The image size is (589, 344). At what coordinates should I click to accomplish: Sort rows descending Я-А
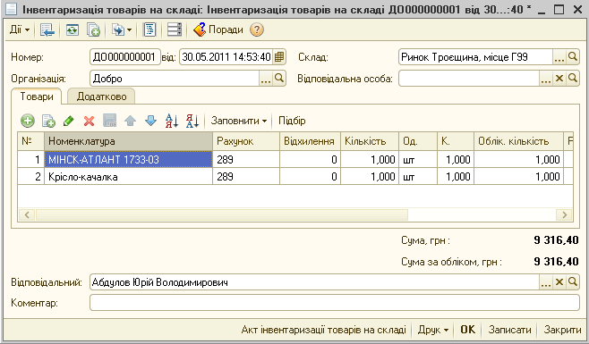coord(192,121)
